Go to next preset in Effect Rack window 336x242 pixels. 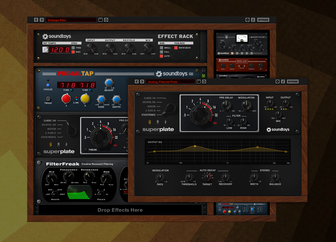tap(42, 20)
